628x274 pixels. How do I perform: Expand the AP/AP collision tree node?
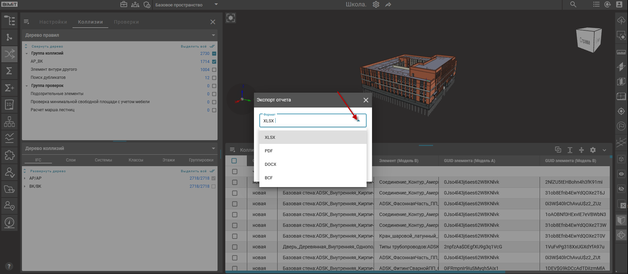click(x=25, y=178)
